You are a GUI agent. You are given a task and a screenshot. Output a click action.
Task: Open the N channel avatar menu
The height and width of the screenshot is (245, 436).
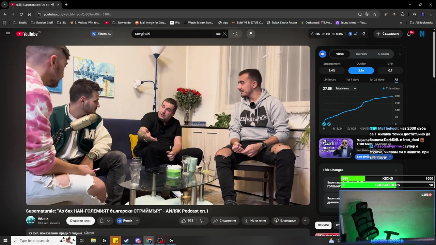(422, 34)
